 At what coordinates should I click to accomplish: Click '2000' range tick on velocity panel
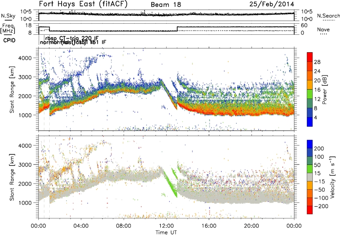pyautogui.click(x=25, y=184)
